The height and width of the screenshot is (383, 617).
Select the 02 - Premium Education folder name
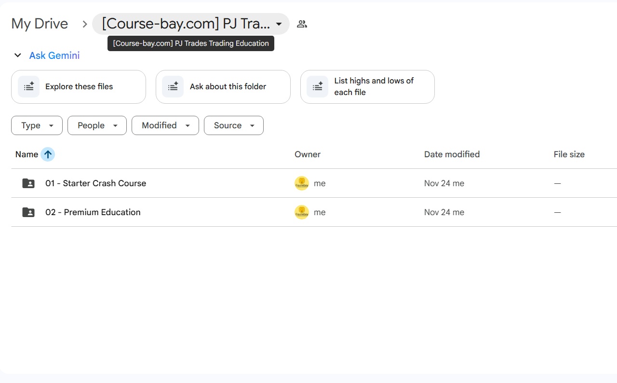[93, 212]
